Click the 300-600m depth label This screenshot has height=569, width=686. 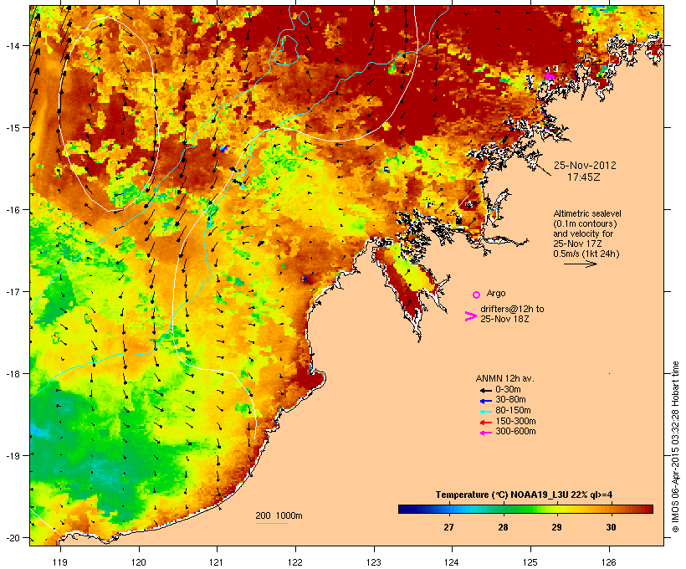pyautogui.click(x=515, y=432)
